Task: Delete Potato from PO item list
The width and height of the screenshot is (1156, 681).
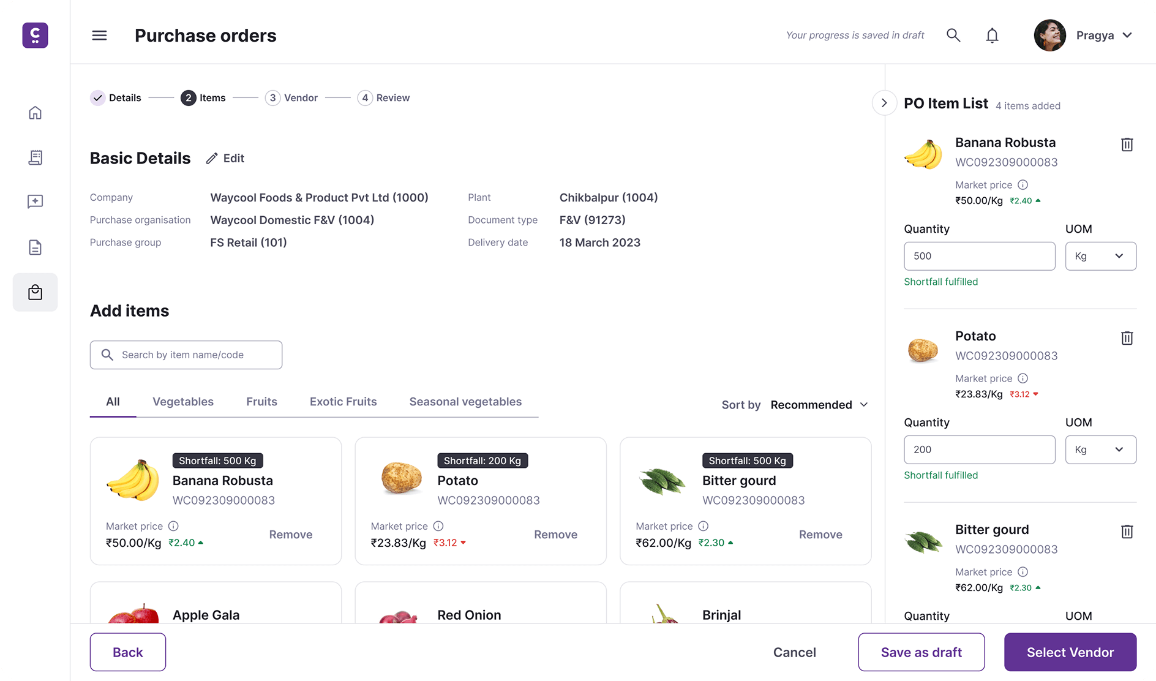Action: coord(1127,338)
